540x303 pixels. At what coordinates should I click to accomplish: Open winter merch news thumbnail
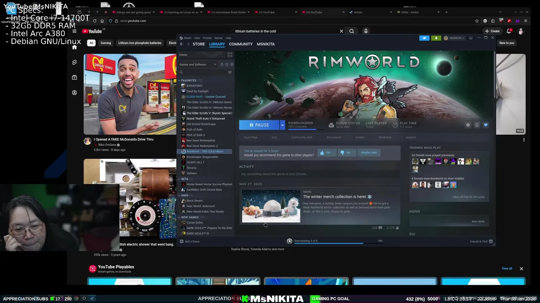271,206
